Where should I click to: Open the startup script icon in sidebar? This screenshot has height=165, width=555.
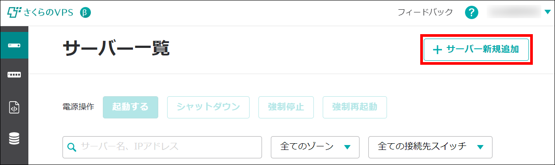pyautogui.click(x=14, y=107)
